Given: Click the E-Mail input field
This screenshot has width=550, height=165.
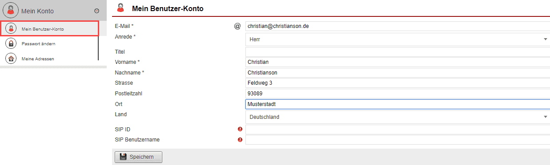Looking at the screenshot, I should (397, 26).
